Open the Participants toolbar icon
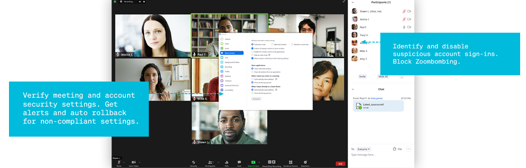The height and width of the screenshot is (168, 526). tap(210, 162)
